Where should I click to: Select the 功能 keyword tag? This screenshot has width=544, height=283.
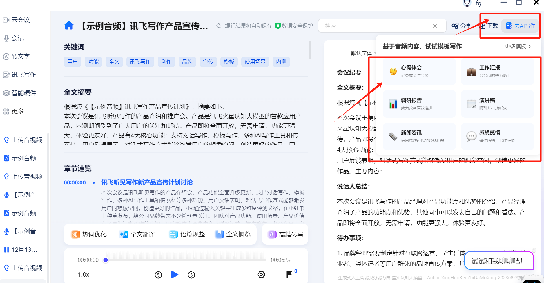93,62
